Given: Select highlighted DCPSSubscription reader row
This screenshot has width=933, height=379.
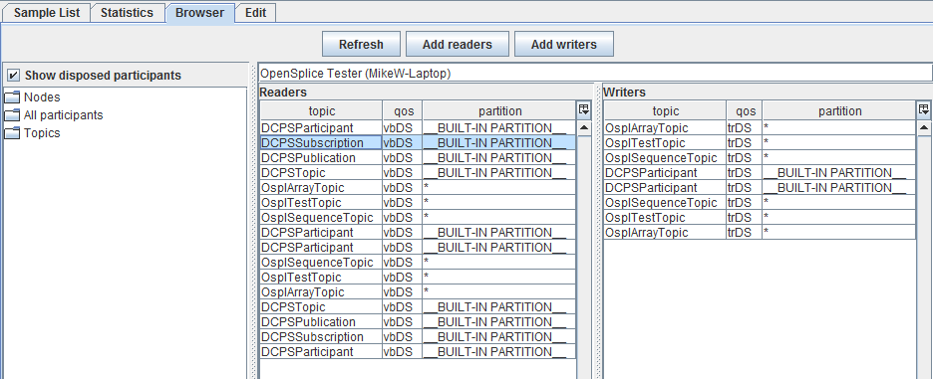Looking at the screenshot, I should point(418,142).
